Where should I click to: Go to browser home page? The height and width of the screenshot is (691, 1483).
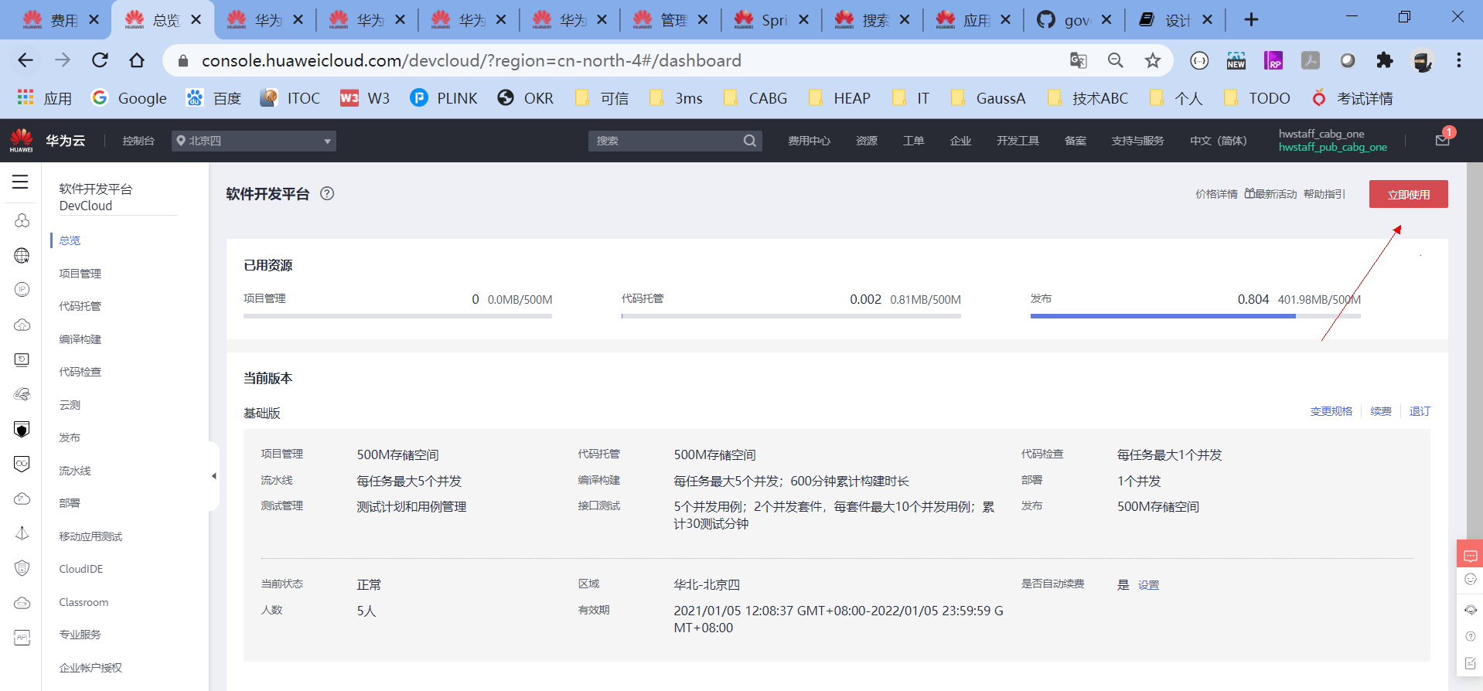(x=137, y=60)
